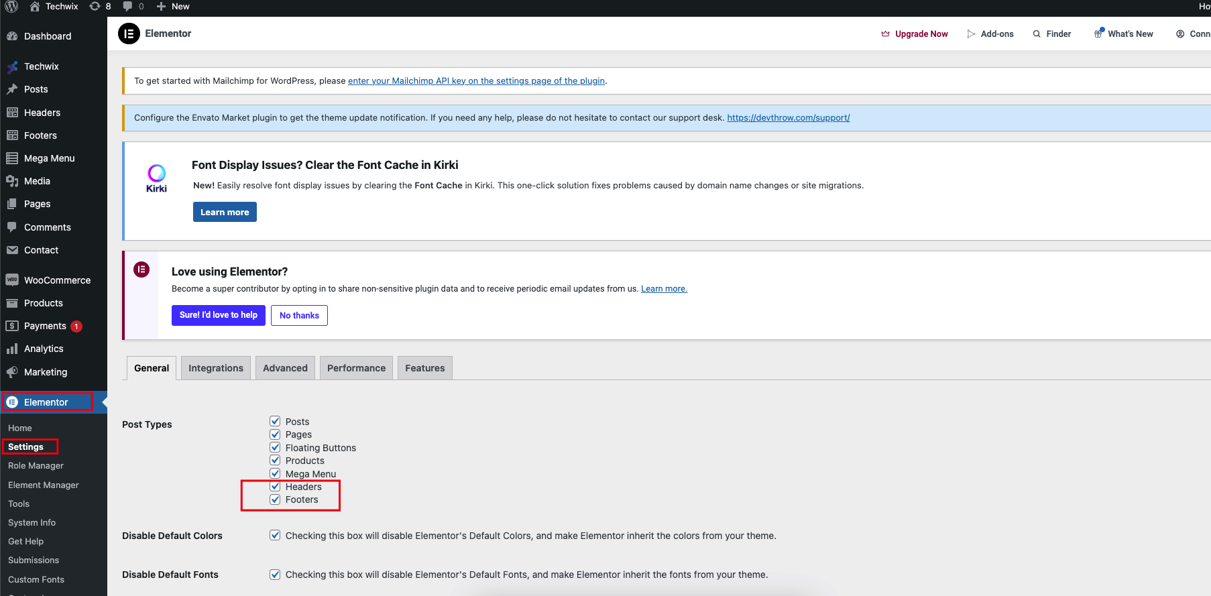Click the Pages icon in sidebar
This screenshot has width=1211, height=596.
click(12, 204)
